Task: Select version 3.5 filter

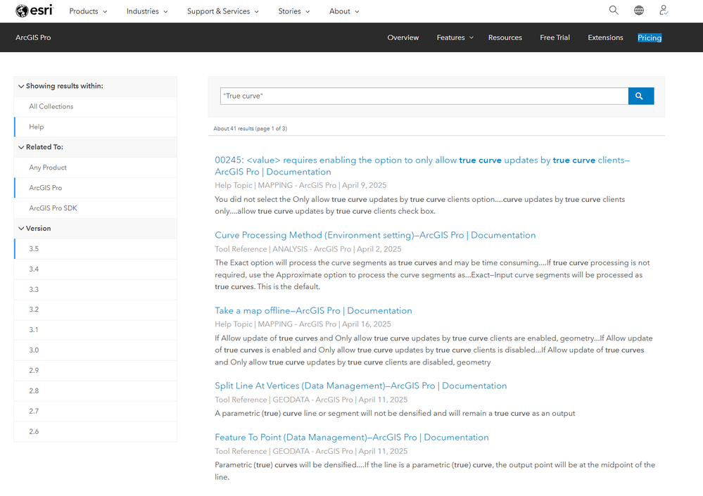Action: coord(96,248)
